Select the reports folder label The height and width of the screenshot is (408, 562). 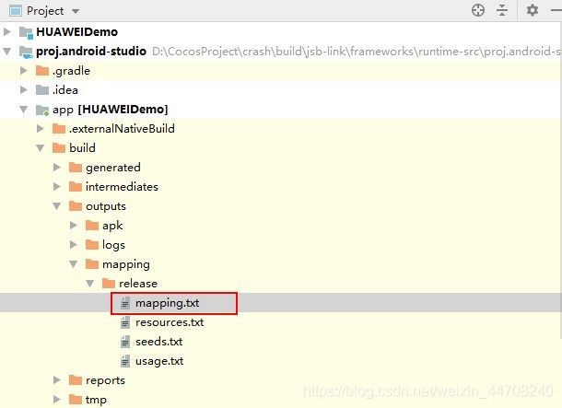(x=105, y=380)
